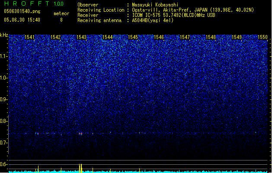The width and height of the screenshot is (272, 173).
Task: Click the ICOM IC-575 receiver text
Action: click(x=173, y=15)
